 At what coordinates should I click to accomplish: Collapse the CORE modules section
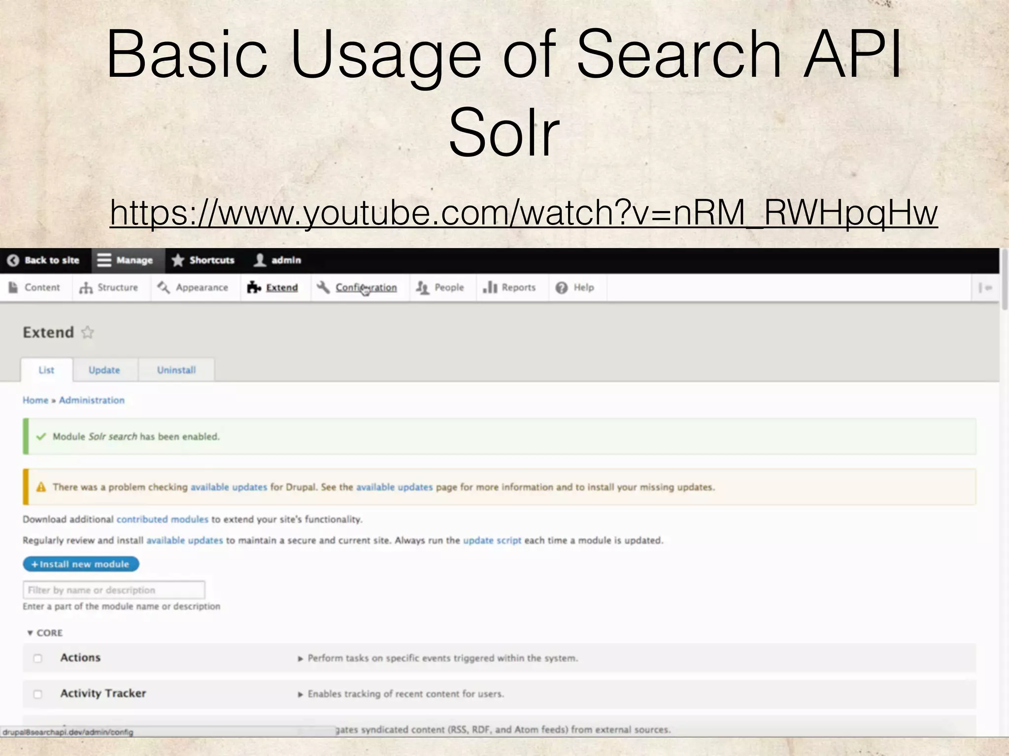45,633
